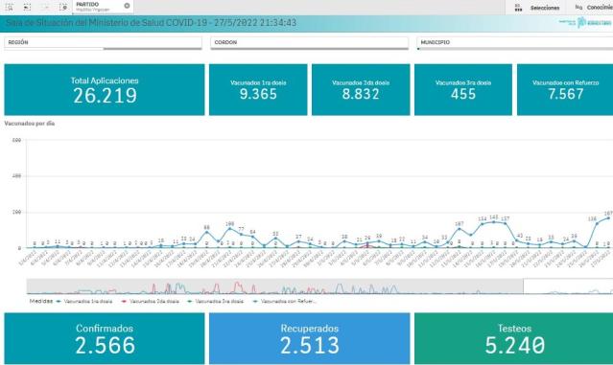This screenshot has width=613, height=365.
Task: Expand the REGIÓN filter pane
Action: tap(104, 42)
